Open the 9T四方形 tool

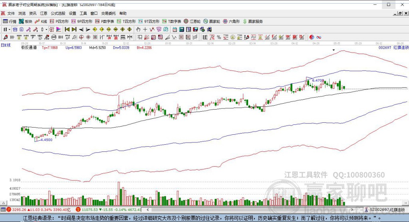pyautogui.click(x=149, y=22)
